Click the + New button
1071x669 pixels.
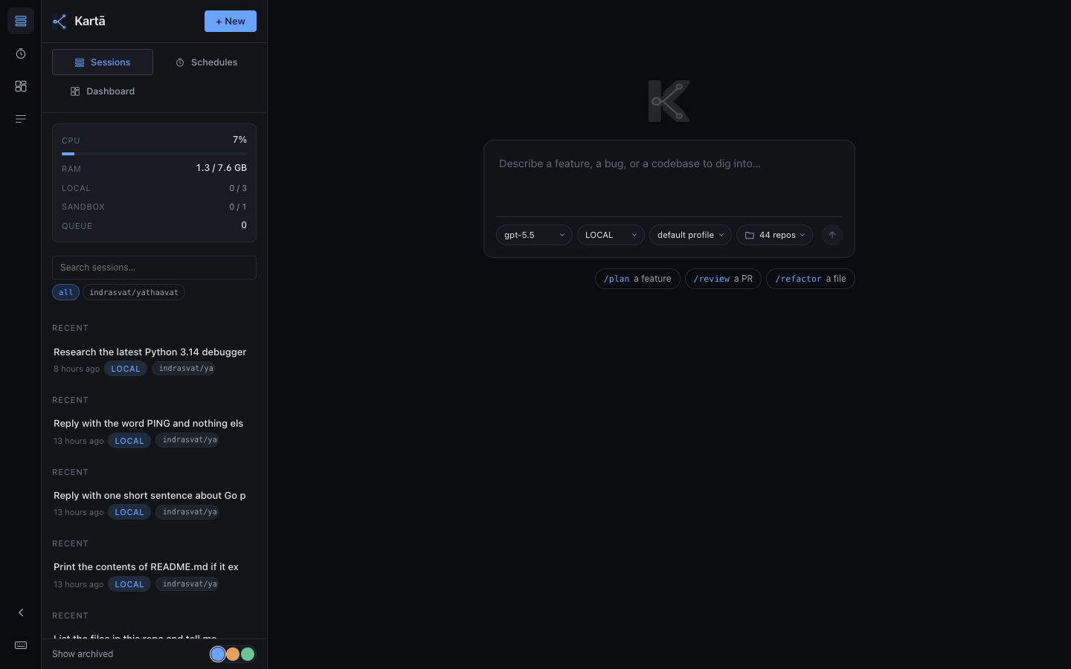231,22
